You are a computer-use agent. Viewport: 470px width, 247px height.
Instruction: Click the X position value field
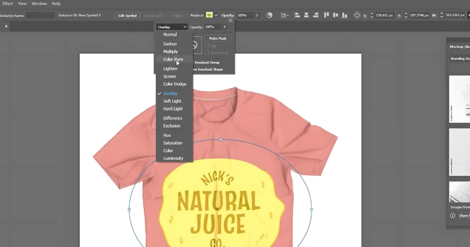[x=385, y=15]
